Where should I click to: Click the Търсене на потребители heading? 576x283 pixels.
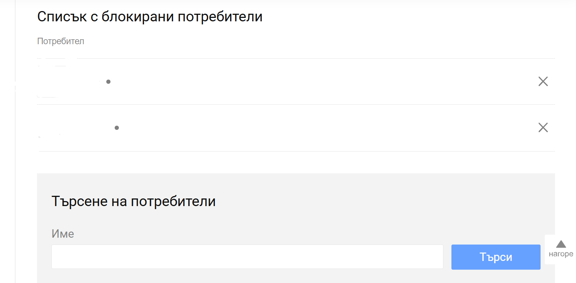[x=133, y=201]
